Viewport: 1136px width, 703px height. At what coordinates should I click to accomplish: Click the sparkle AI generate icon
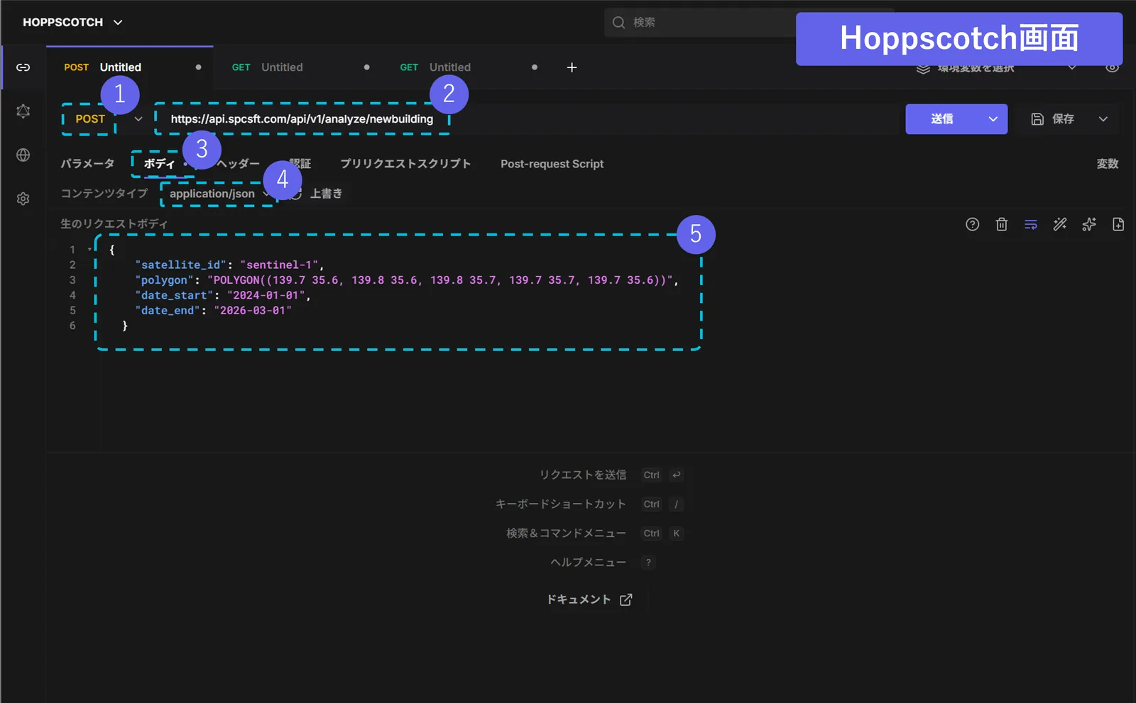coord(1089,224)
